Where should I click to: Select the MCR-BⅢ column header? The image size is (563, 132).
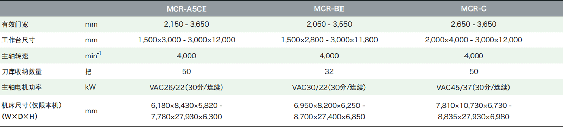(329, 8)
